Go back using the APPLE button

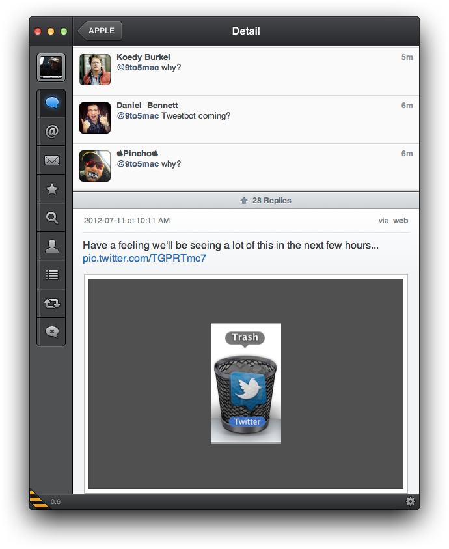point(100,31)
